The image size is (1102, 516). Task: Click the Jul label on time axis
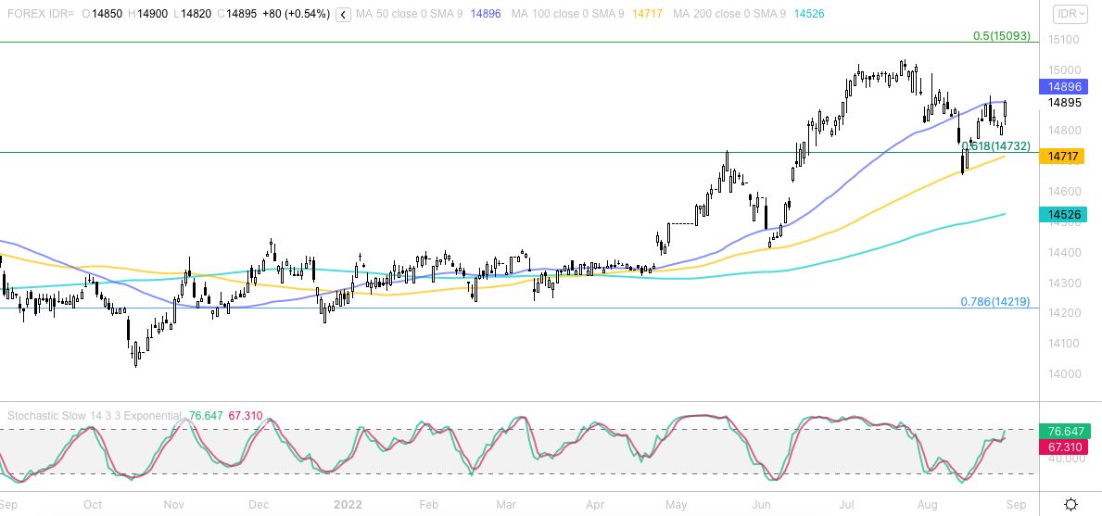click(846, 504)
